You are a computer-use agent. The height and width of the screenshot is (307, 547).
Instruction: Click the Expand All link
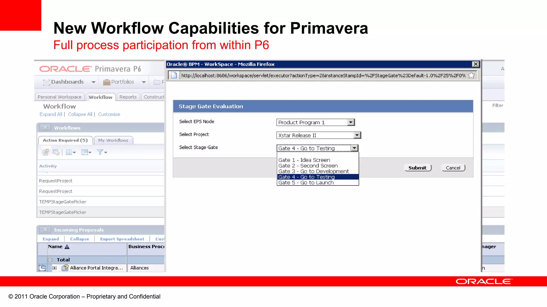click(51, 114)
